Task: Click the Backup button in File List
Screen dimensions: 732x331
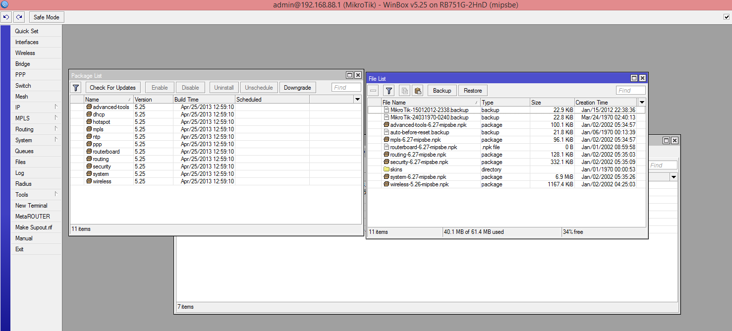Action: click(442, 91)
